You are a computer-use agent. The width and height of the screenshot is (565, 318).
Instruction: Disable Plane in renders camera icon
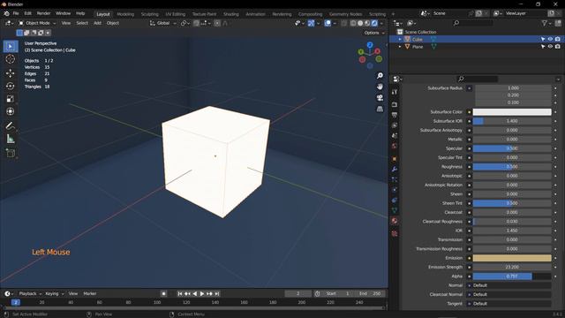(x=558, y=47)
